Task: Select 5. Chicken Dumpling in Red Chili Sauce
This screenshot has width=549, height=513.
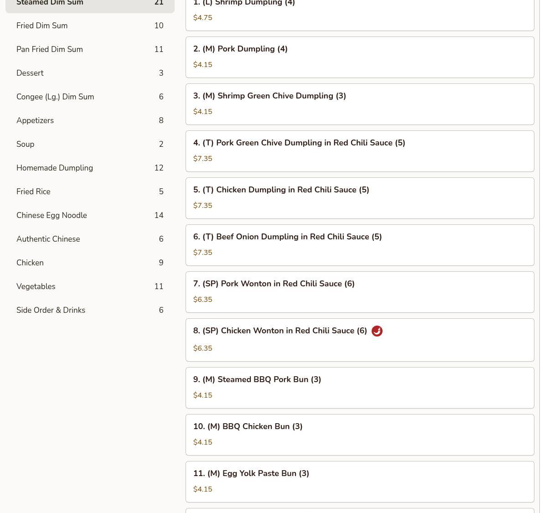Action: tap(360, 198)
